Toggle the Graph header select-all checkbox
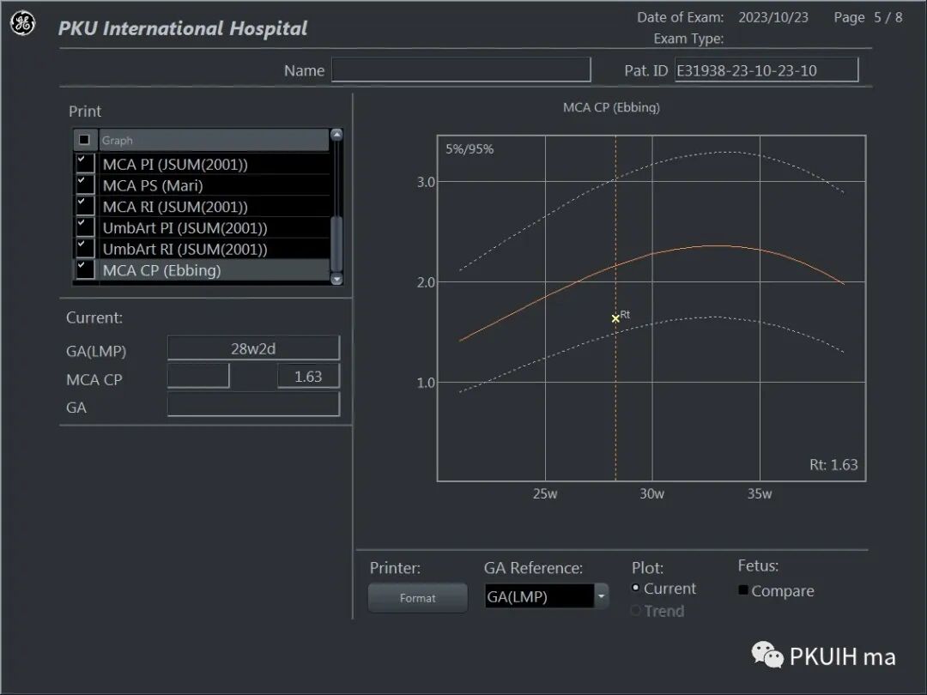 [x=84, y=140]
